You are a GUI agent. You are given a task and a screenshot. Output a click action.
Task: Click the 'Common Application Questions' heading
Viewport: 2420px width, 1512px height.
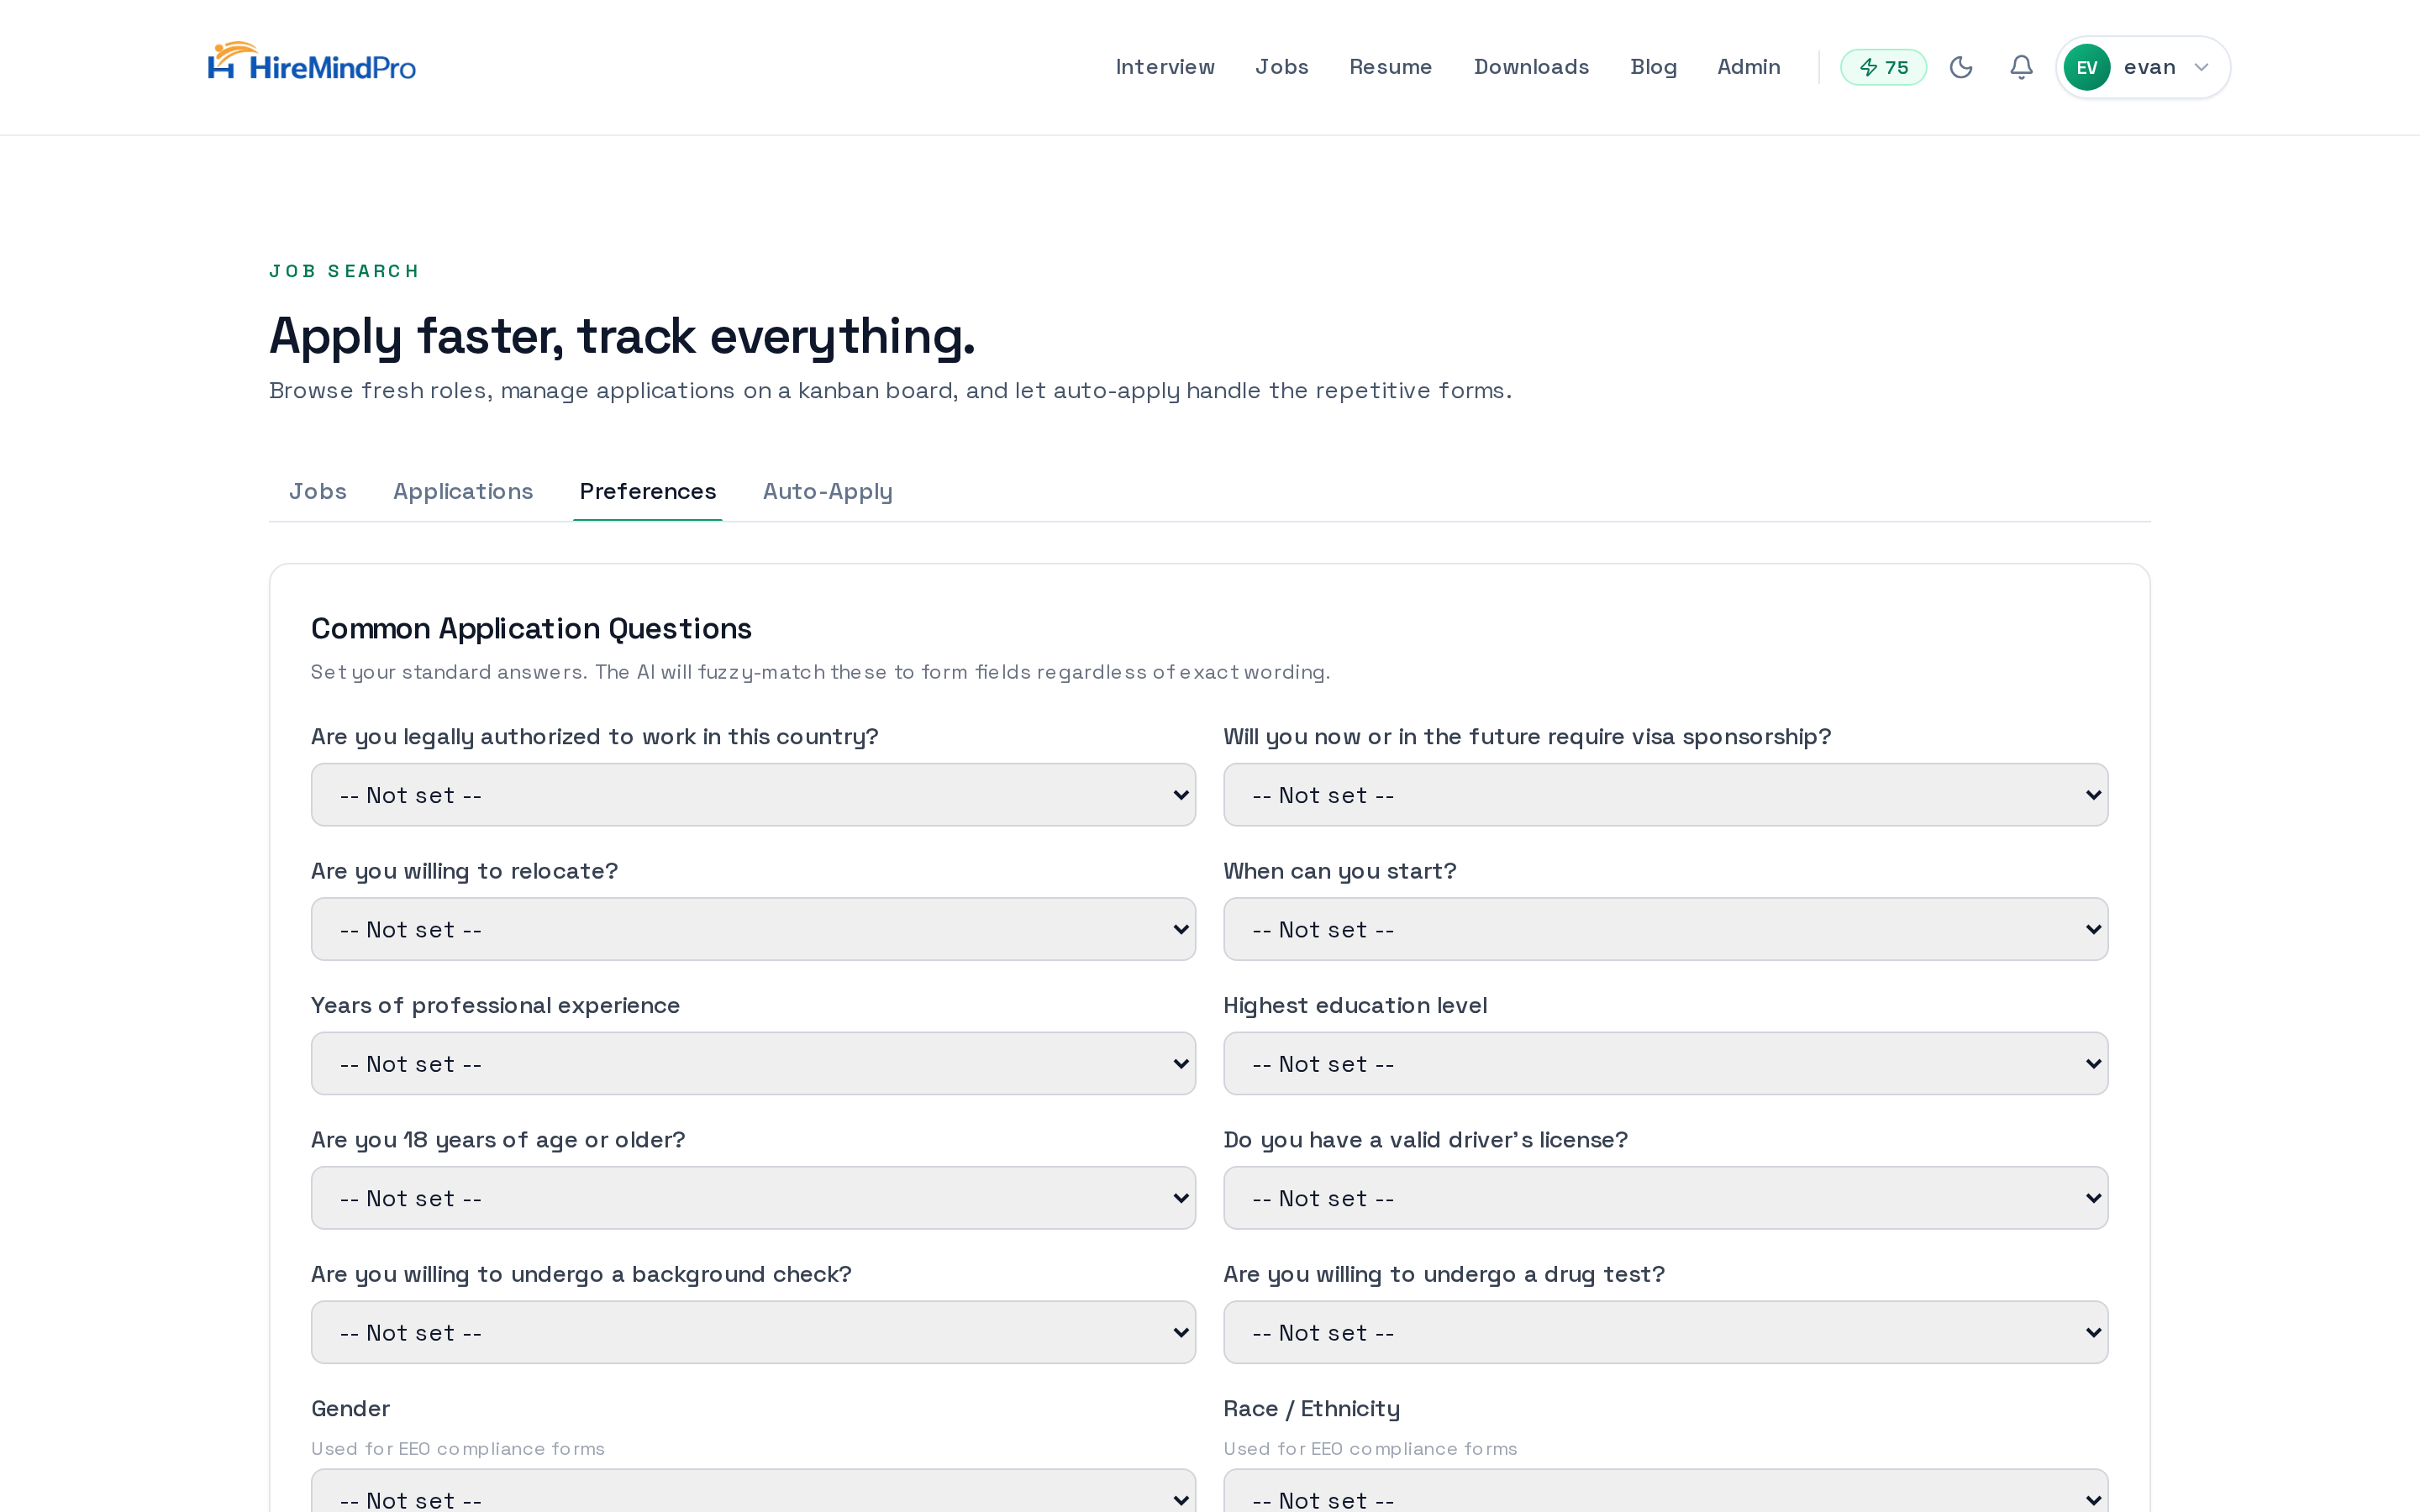tap(531, 628)
